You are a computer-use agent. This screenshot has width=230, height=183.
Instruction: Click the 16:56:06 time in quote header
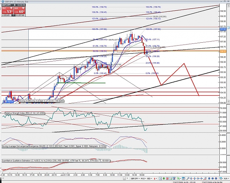pos(21,5)
